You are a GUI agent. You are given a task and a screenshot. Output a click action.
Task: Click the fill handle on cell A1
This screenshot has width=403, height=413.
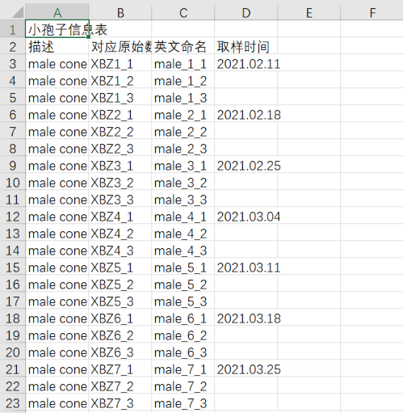click(89, 37)
